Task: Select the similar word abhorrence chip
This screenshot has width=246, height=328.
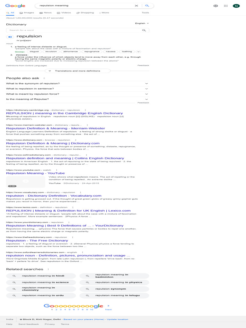Action: (x=70, y=52)
